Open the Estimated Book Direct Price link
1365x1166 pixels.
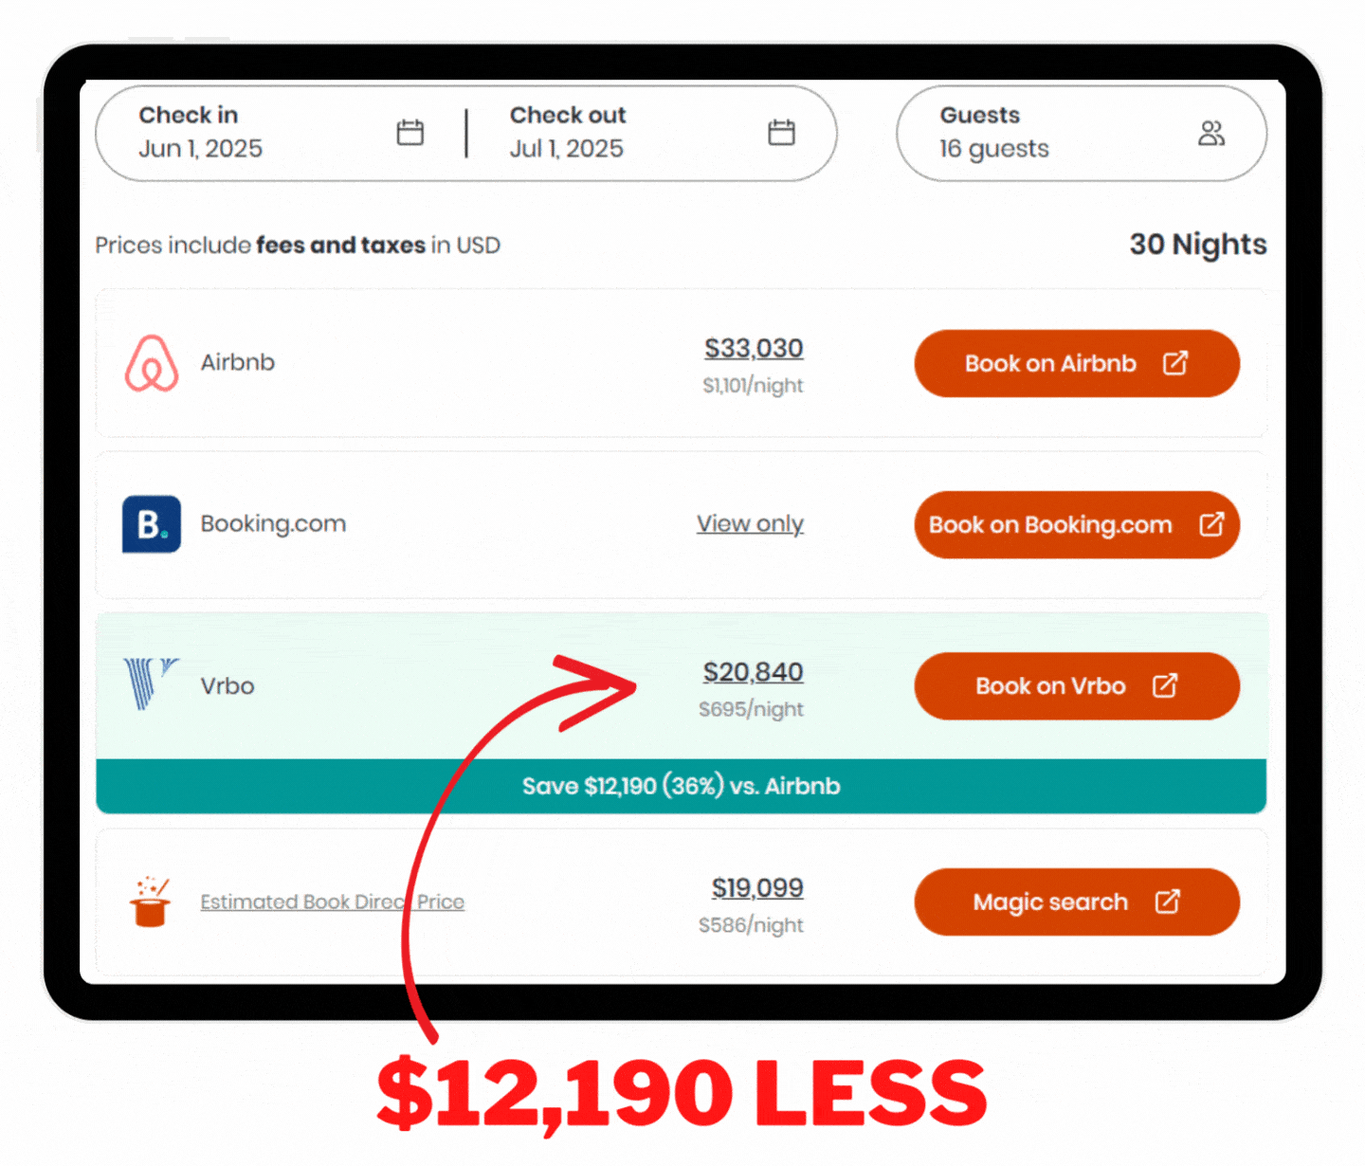[333, 902]
